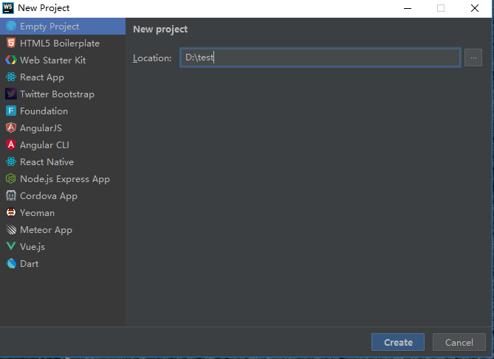494x359 pixels.
Task: Click the Yeoman icon
Action: pyautogui.click(x=11, y=213)
